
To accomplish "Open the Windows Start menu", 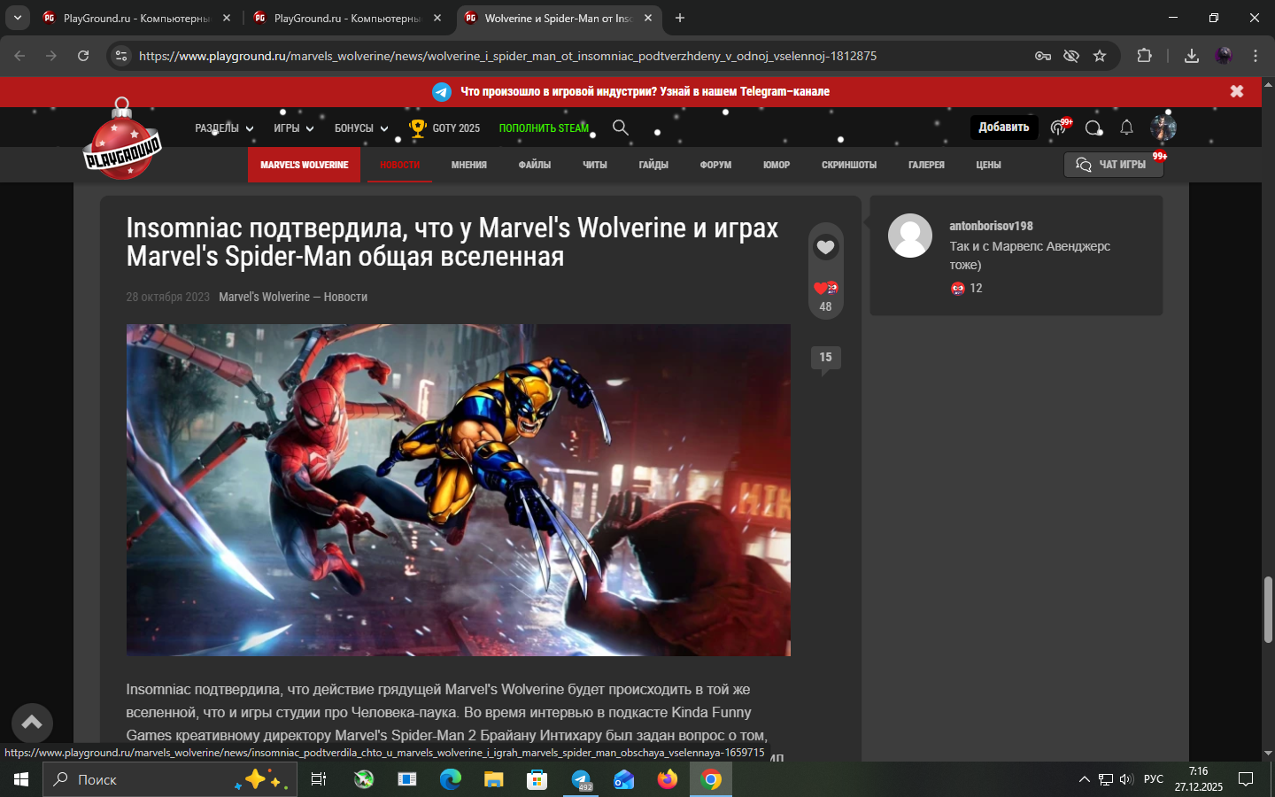I will [21, 779].
